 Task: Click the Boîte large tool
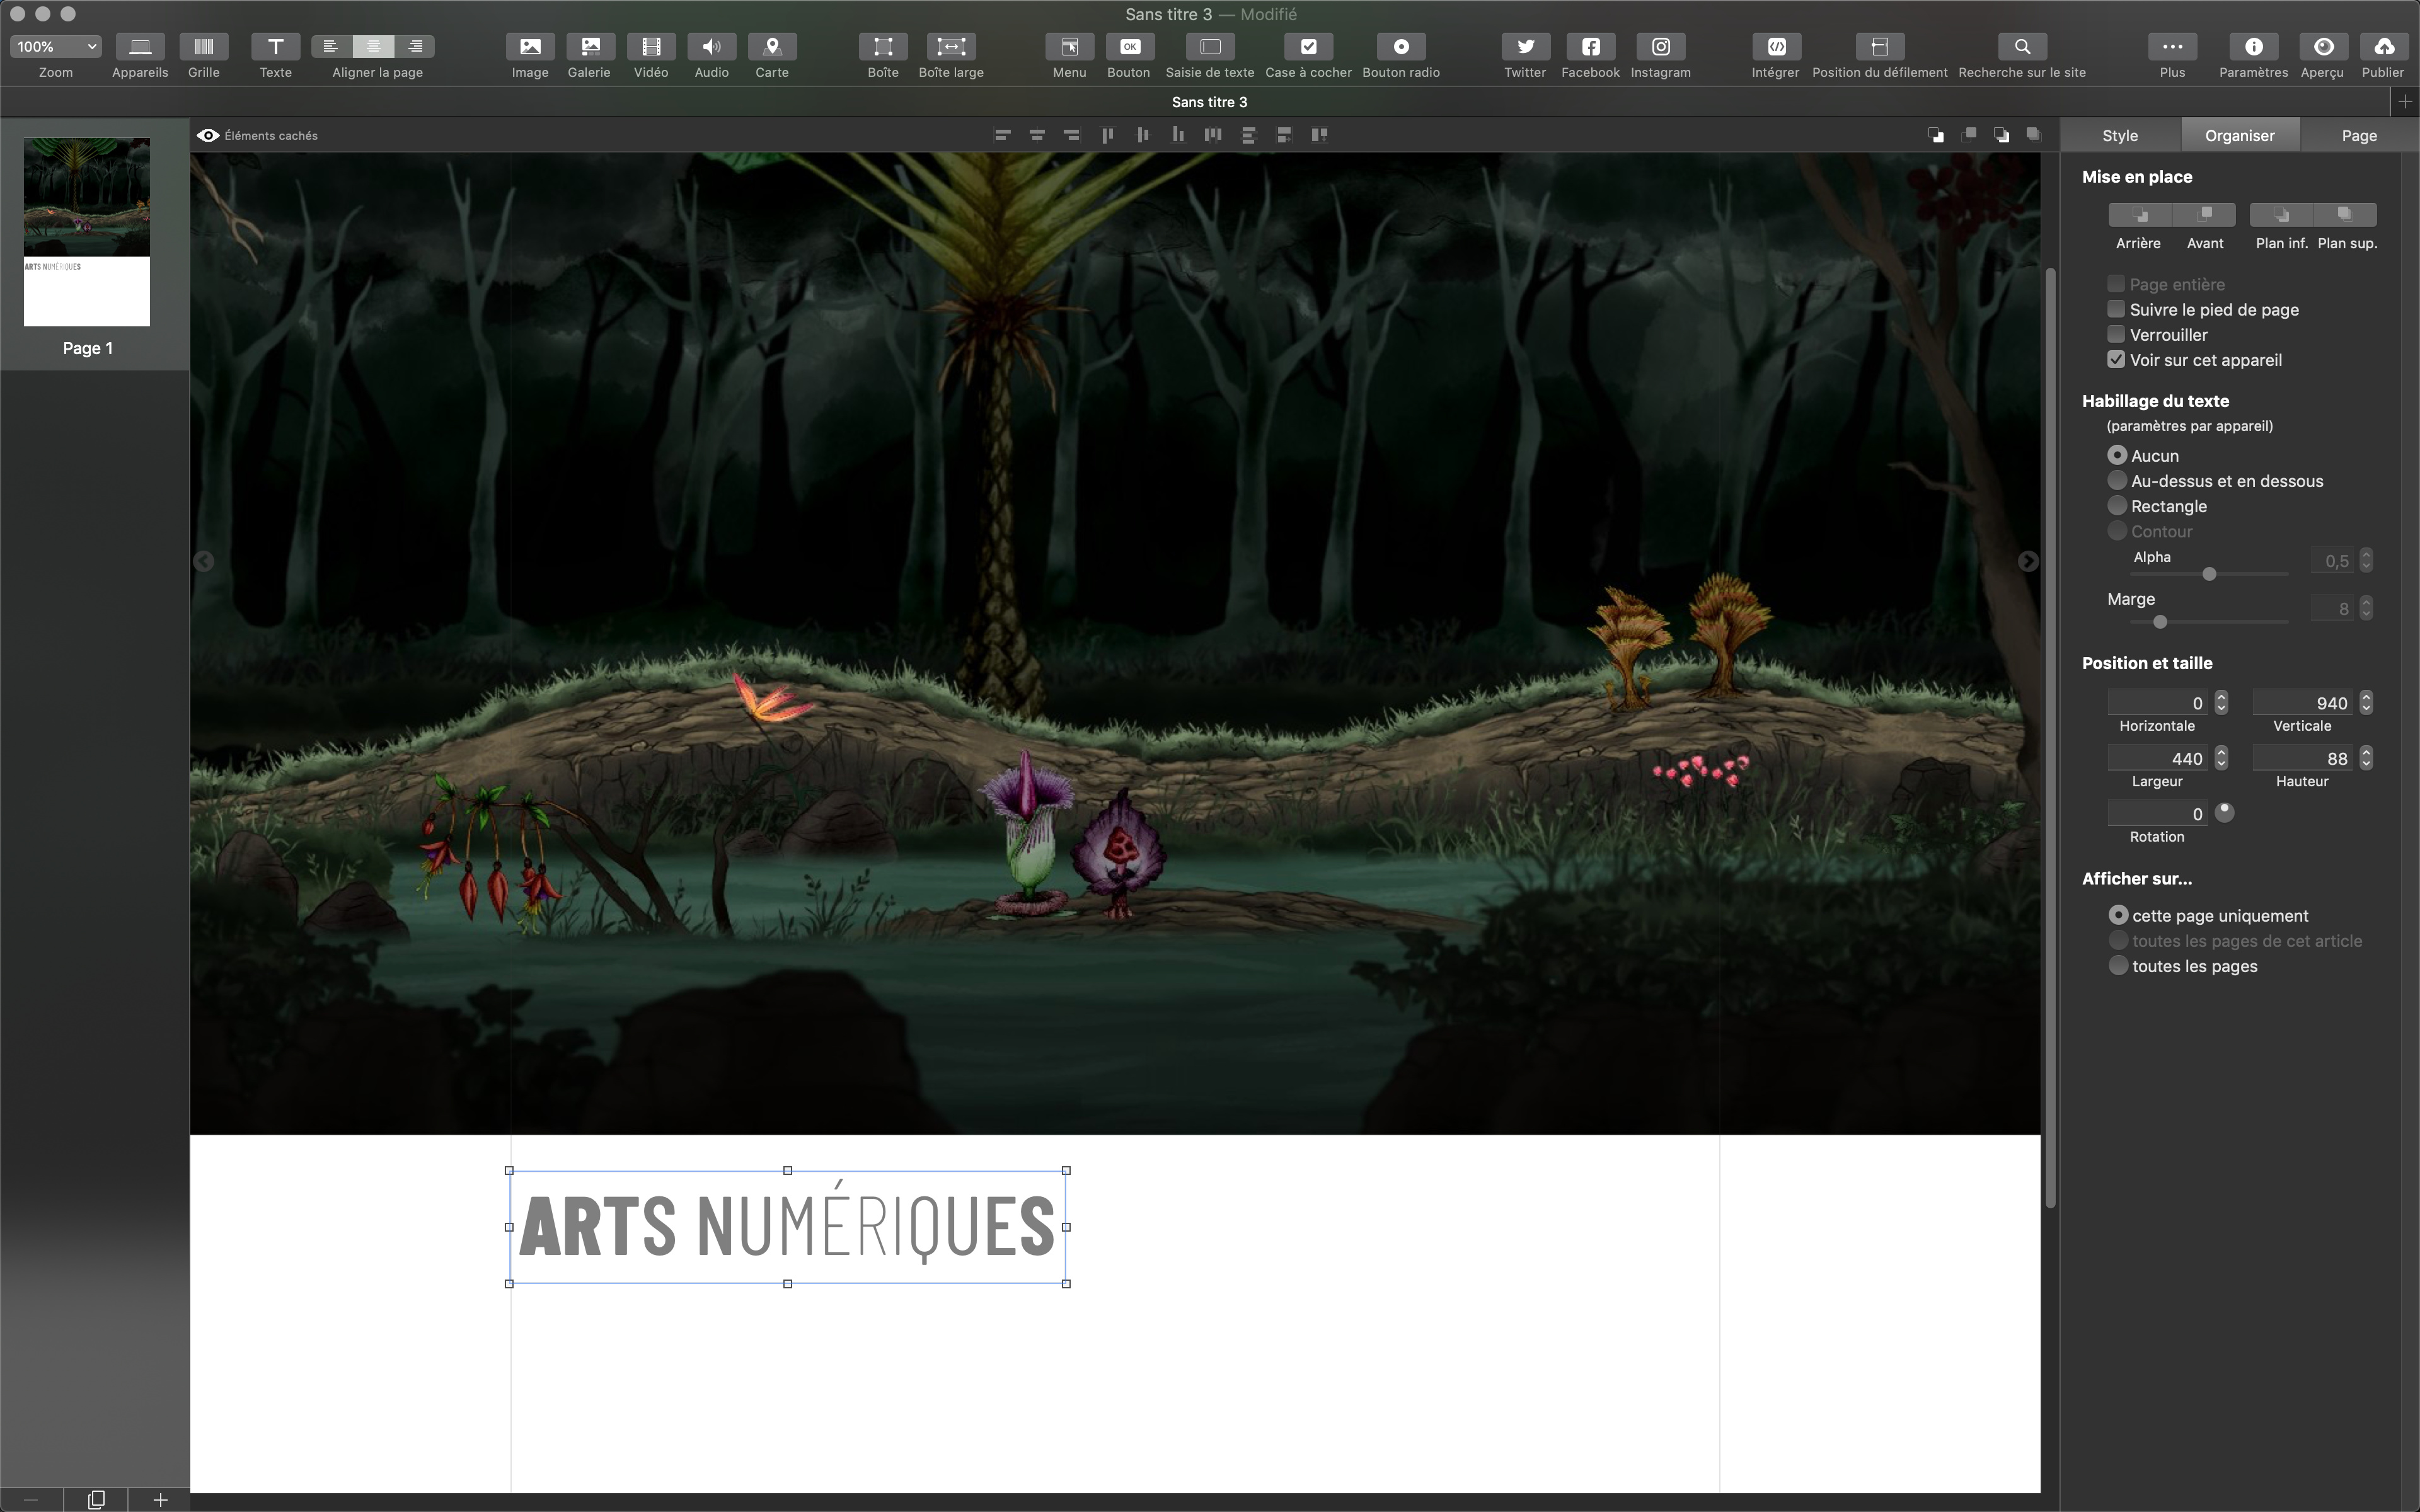click(x=950, y=47)
